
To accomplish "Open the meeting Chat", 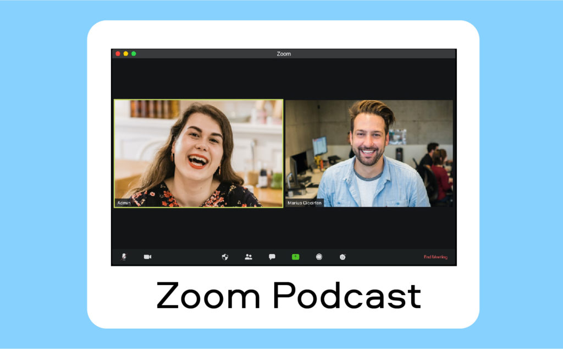I will 272,257.
